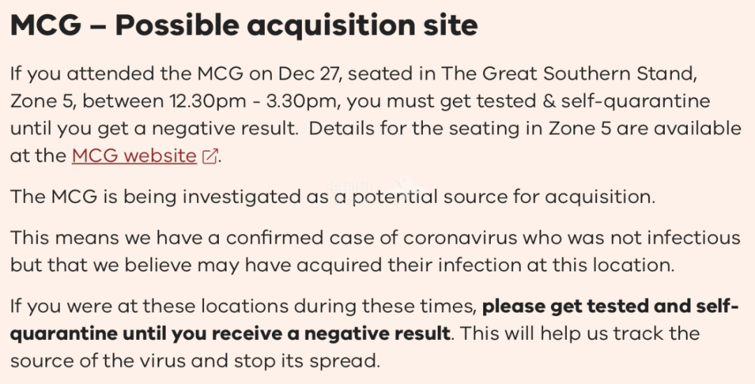Click the bold "please get tested and self-" text
Viewport: 755px width, 384px height.
pos(610,306)
